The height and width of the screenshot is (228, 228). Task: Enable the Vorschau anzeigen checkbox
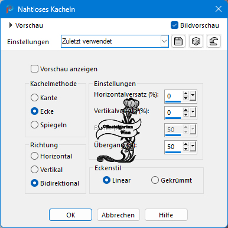pyautogui.click(x=34, y=69)
